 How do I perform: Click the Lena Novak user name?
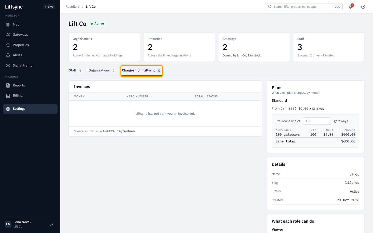22,222
